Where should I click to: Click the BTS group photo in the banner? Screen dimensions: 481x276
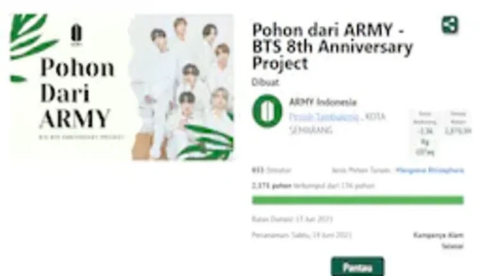pyautogui.click(x=183, y=87)
